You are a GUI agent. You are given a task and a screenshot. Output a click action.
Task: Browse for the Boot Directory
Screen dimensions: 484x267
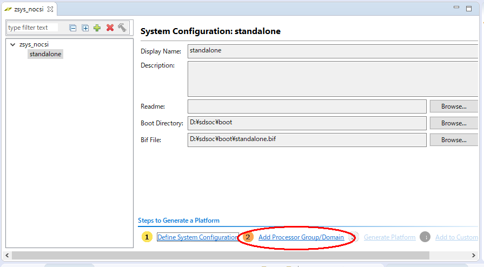(x=453, y=123)
